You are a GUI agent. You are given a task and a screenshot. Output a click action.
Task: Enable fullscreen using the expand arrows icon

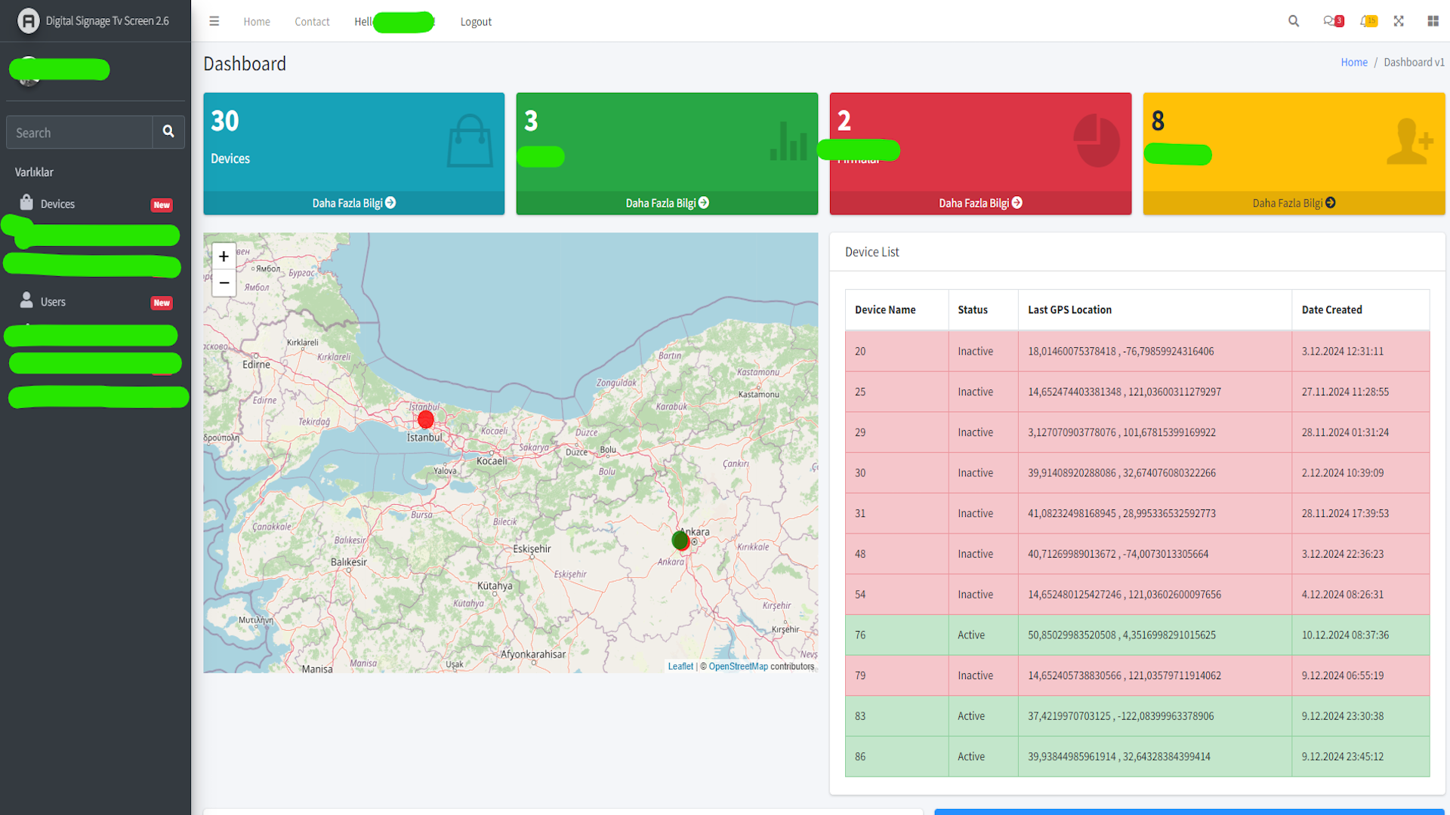(x=1399, y=21)
